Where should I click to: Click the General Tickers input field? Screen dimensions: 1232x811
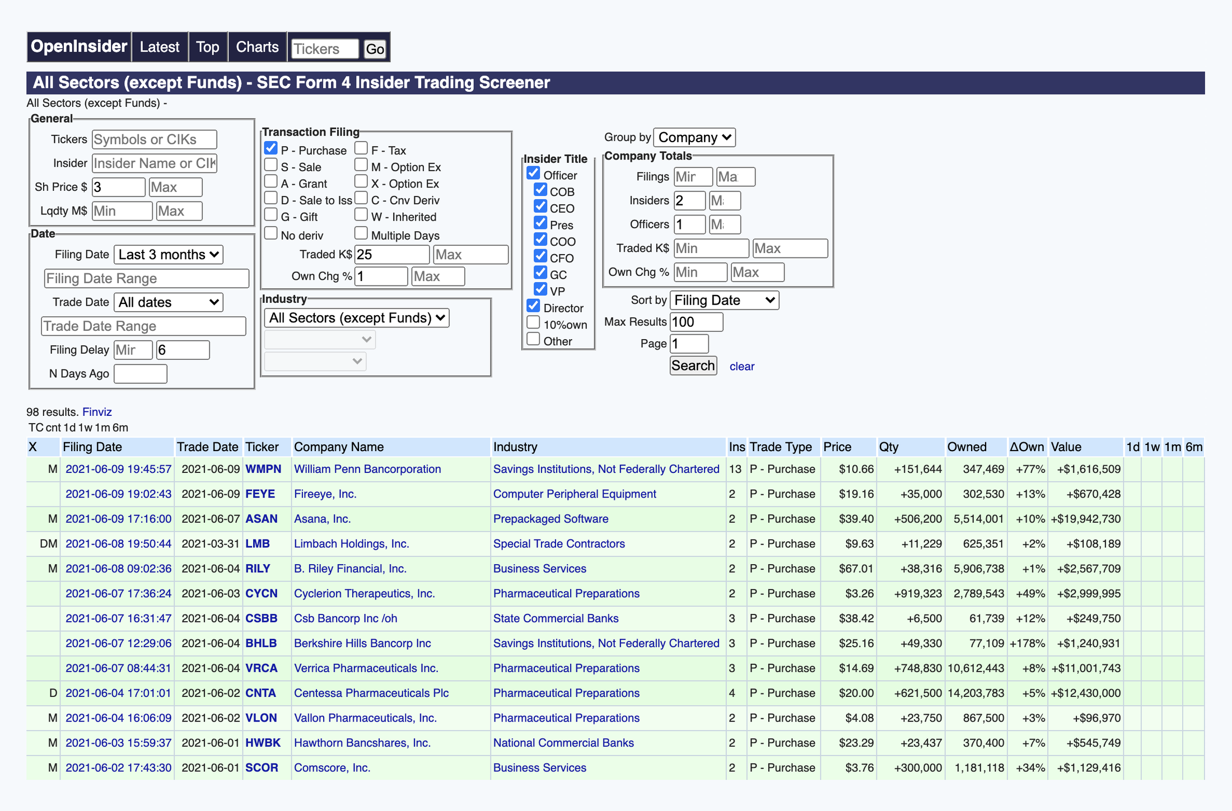point(155,139)
